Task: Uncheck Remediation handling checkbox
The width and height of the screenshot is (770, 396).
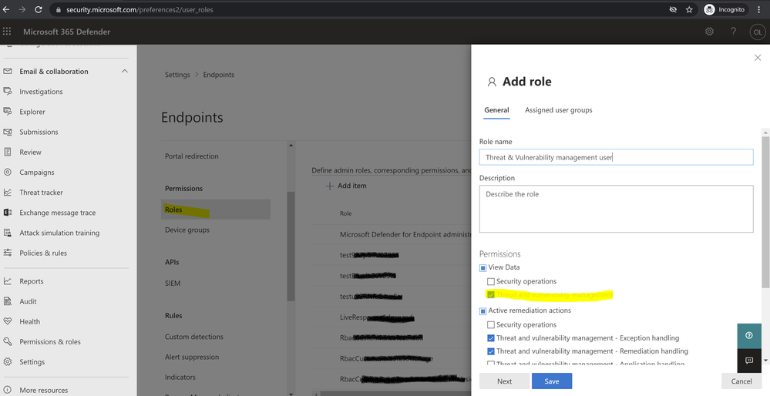Action: coord(490,351)
